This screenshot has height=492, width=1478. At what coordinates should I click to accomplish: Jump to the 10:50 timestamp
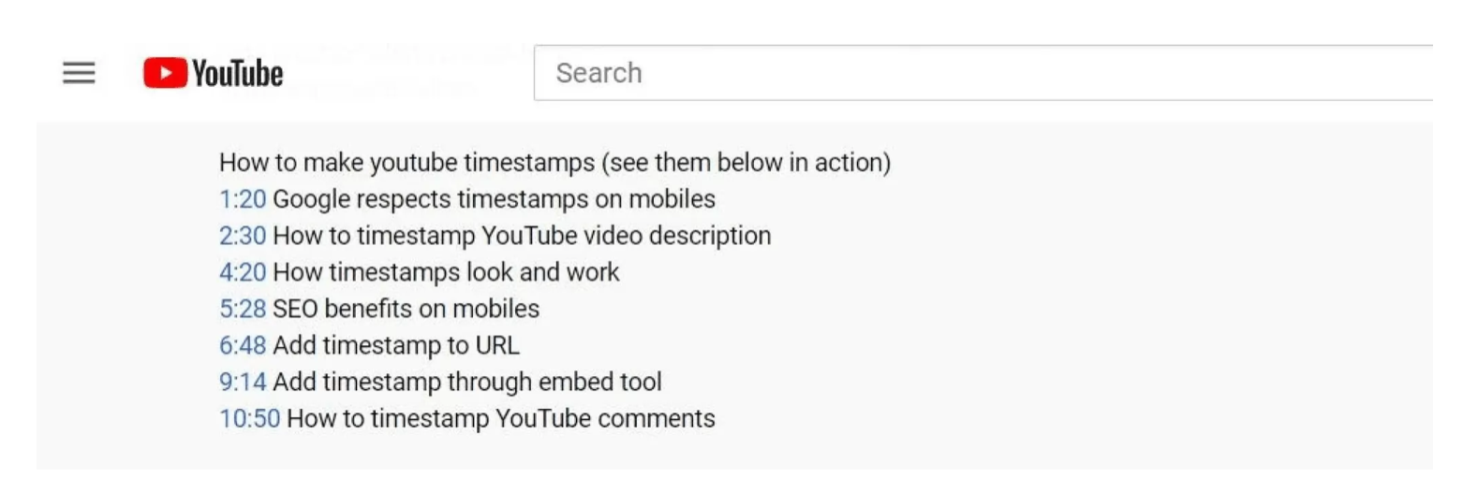point(249,418)
